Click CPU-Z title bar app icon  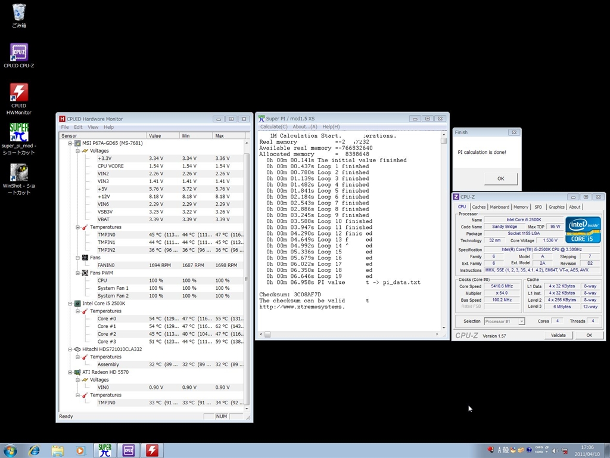456,197
